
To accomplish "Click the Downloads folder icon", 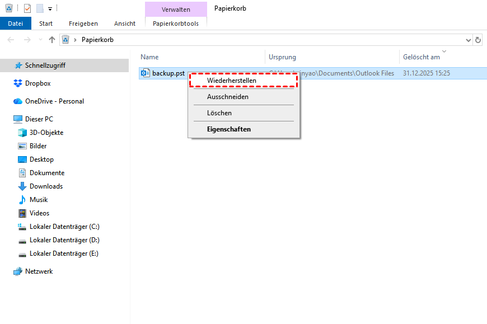I will click(22, 186).
